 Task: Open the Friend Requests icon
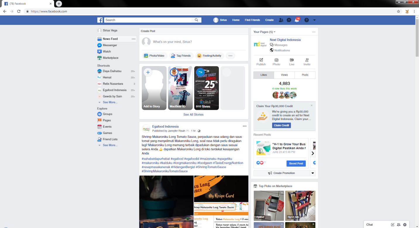point(281,20)
